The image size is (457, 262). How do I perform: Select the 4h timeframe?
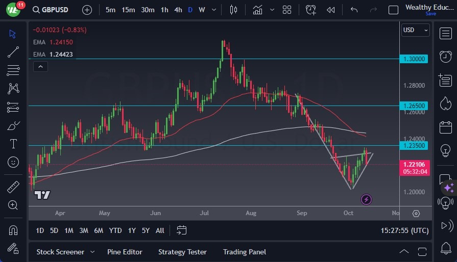coord(178,10)
